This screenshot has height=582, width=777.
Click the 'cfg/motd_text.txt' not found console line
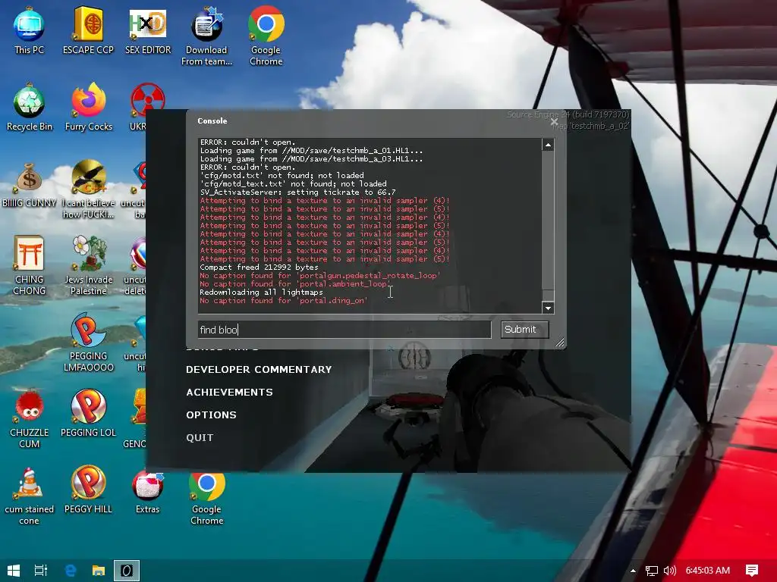tap(294, 184)
